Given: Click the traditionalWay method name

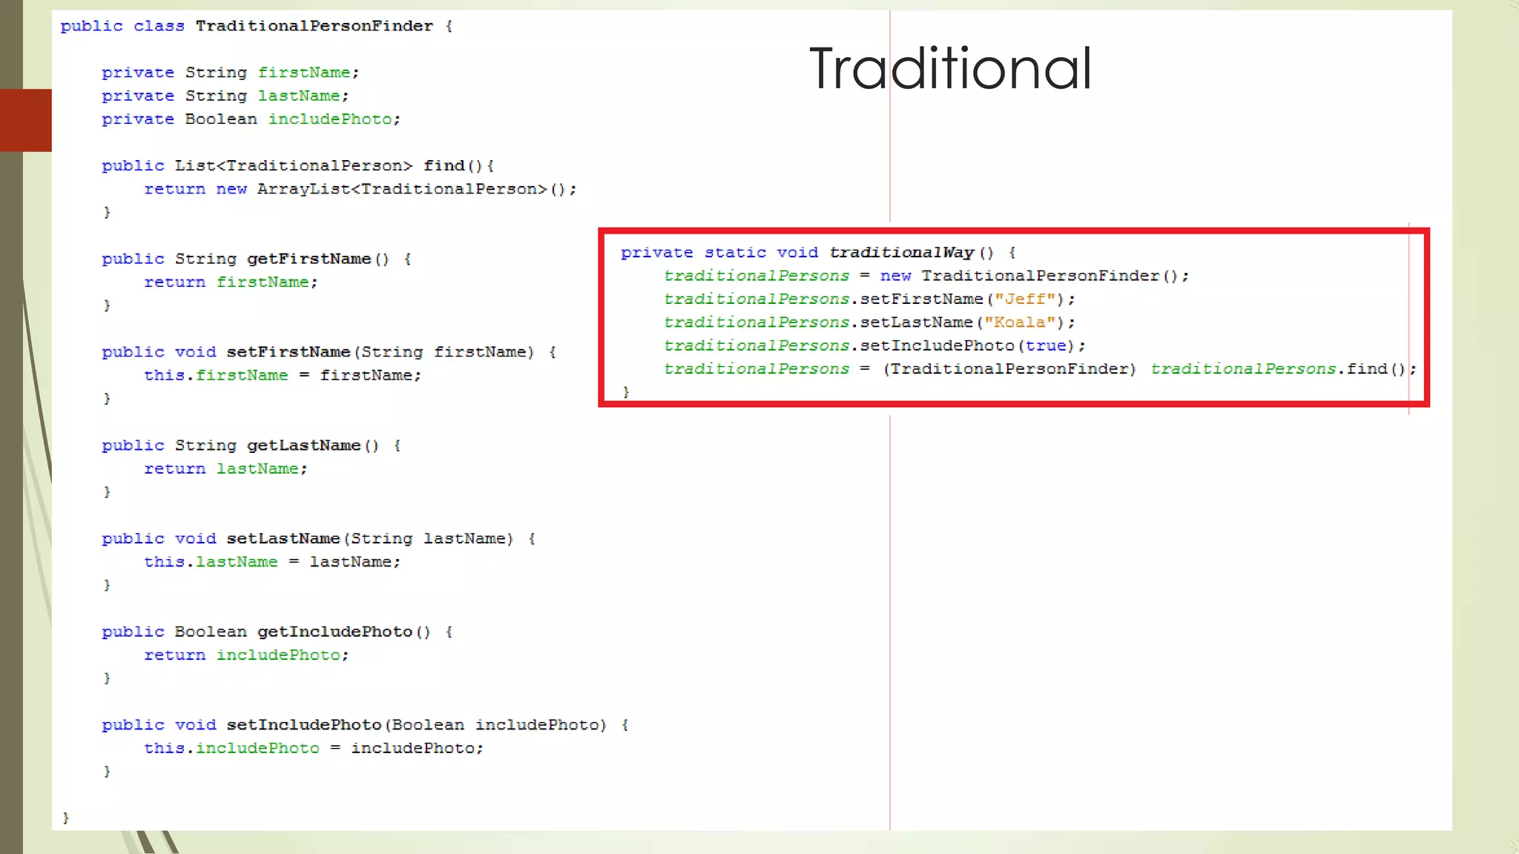Looking at the screenshot, I should click(x=901, y=253).
